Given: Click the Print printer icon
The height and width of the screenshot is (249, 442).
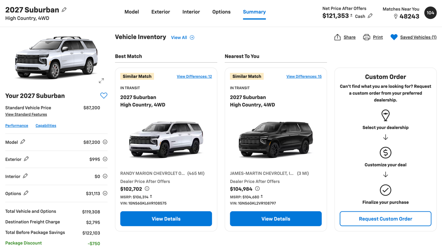Looking at the screenshot, I should pyautogui.click(x=366, y=37).
